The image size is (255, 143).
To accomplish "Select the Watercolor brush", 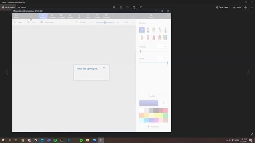I will pyautogui.click(x=159, y=30).
